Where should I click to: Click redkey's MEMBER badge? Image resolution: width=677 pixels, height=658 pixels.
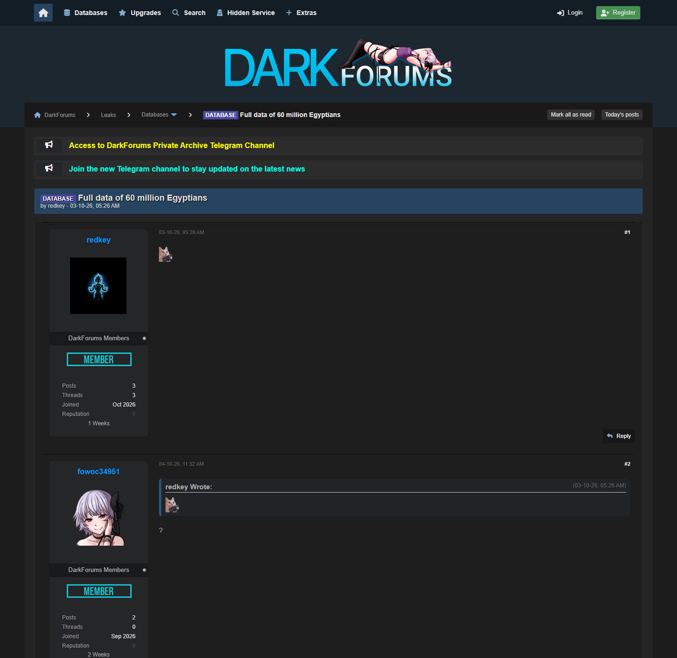[x=99, y=360]
